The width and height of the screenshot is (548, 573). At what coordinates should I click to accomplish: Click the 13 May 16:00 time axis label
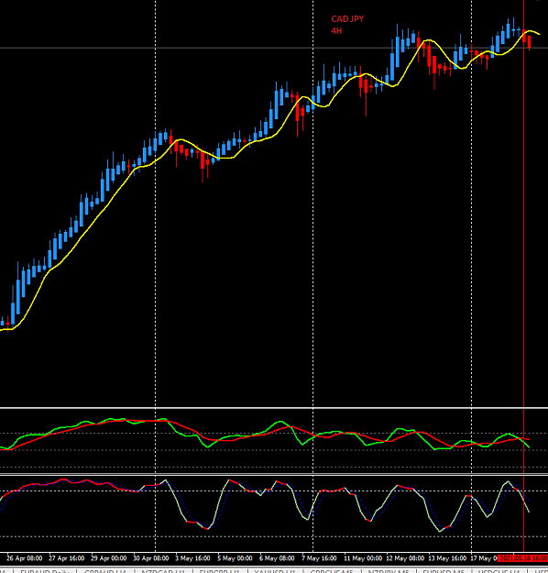tap(447, 558)
